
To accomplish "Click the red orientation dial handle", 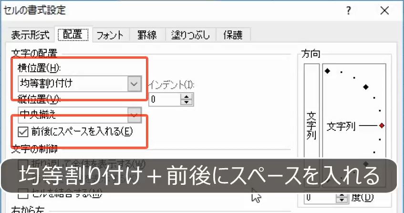I will [x=382, y=126].
